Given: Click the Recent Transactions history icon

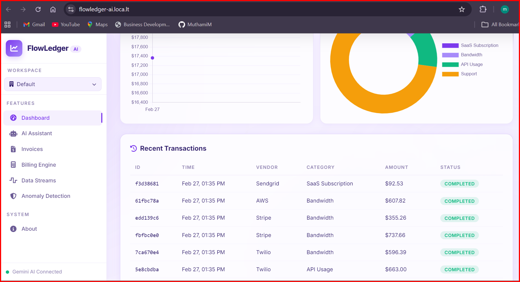Looking at the screenshot, I should tap(134, 148).
